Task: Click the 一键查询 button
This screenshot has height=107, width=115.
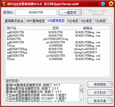Action: tap(70, 12)
